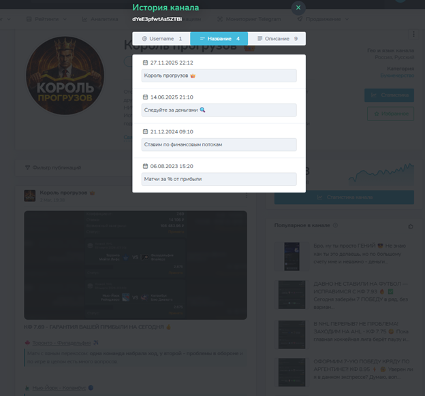Screen dimensions: 425x396
Task: Add channel to Избранное
Action: pos(390,114)
